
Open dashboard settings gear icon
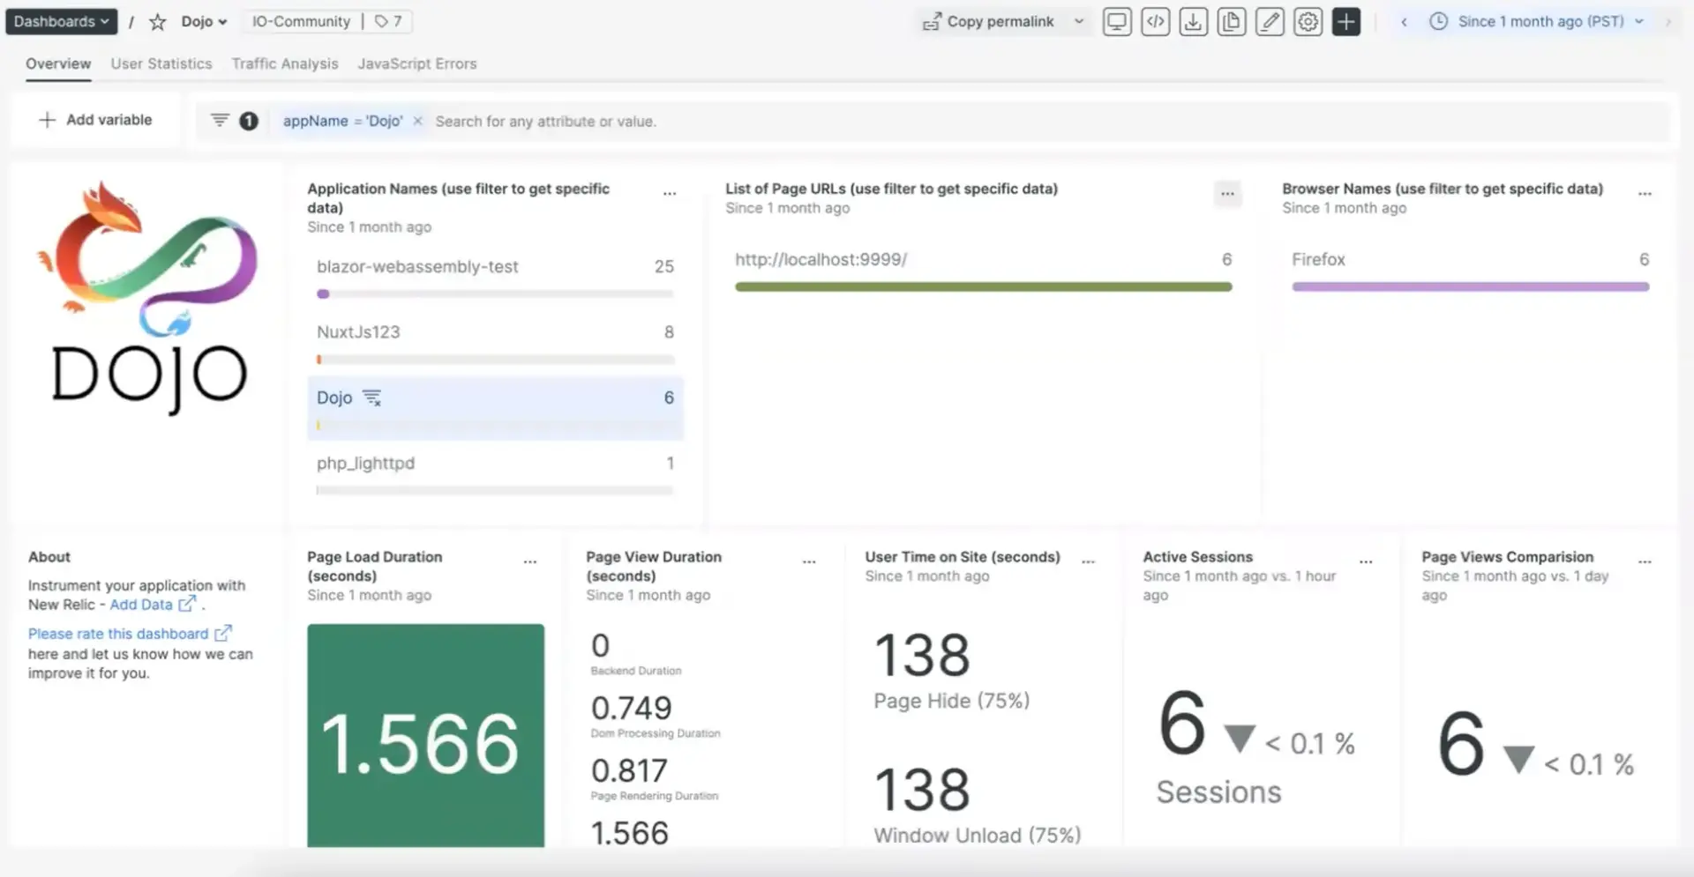click(x=1308, y=22)
